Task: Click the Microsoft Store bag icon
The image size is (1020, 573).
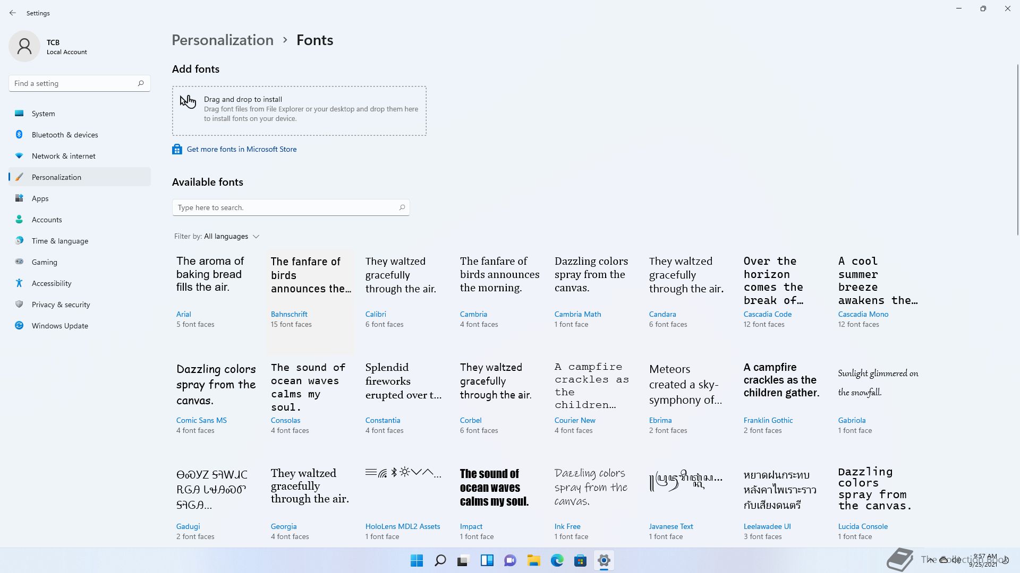Action: pyautogui.click(x=177, y=149)
